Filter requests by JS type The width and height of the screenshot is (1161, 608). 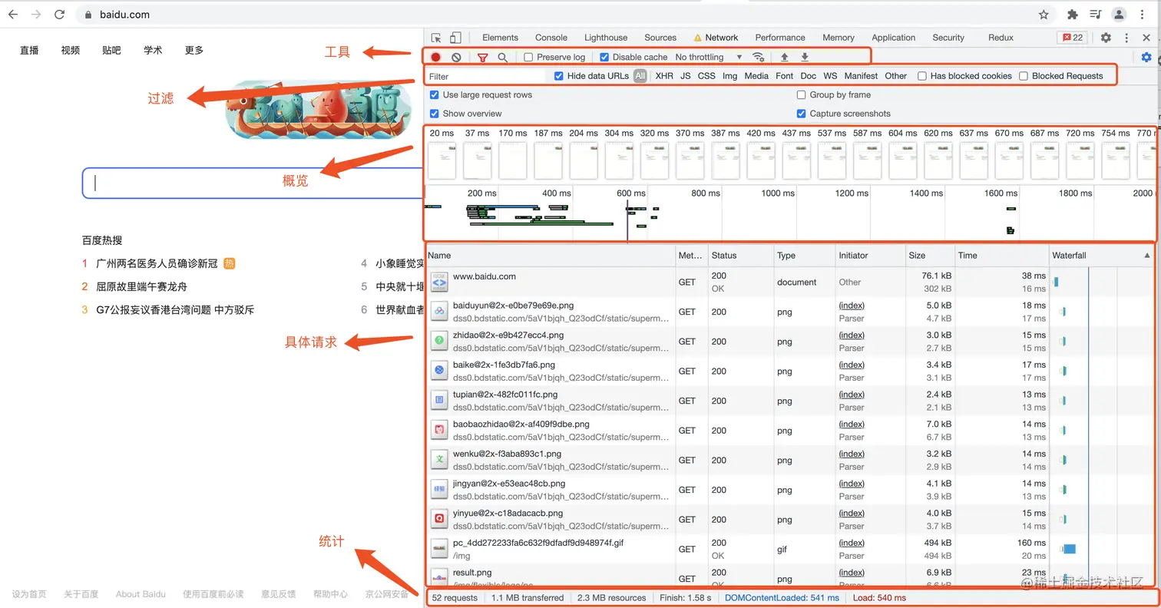click(x=686, y=76)
